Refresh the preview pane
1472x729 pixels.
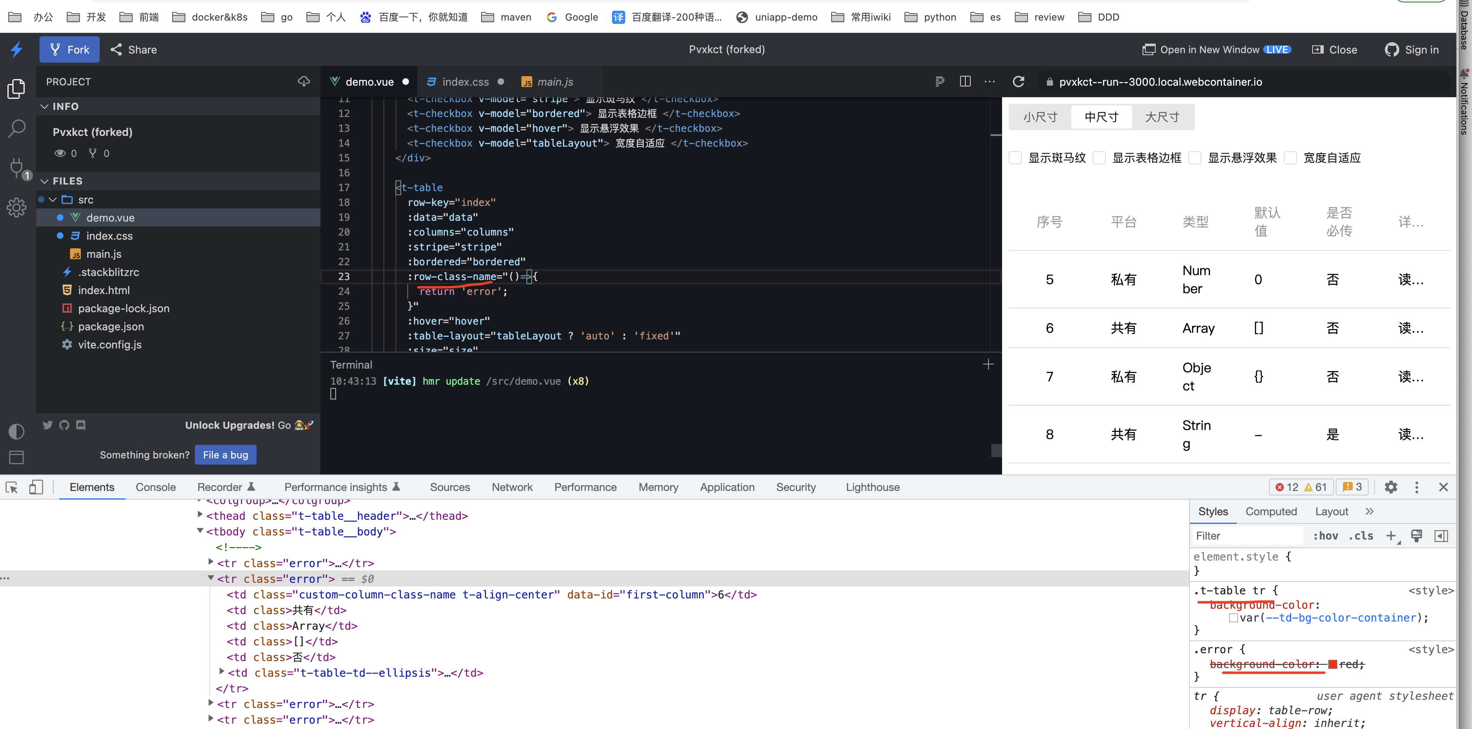(1019, 82)
